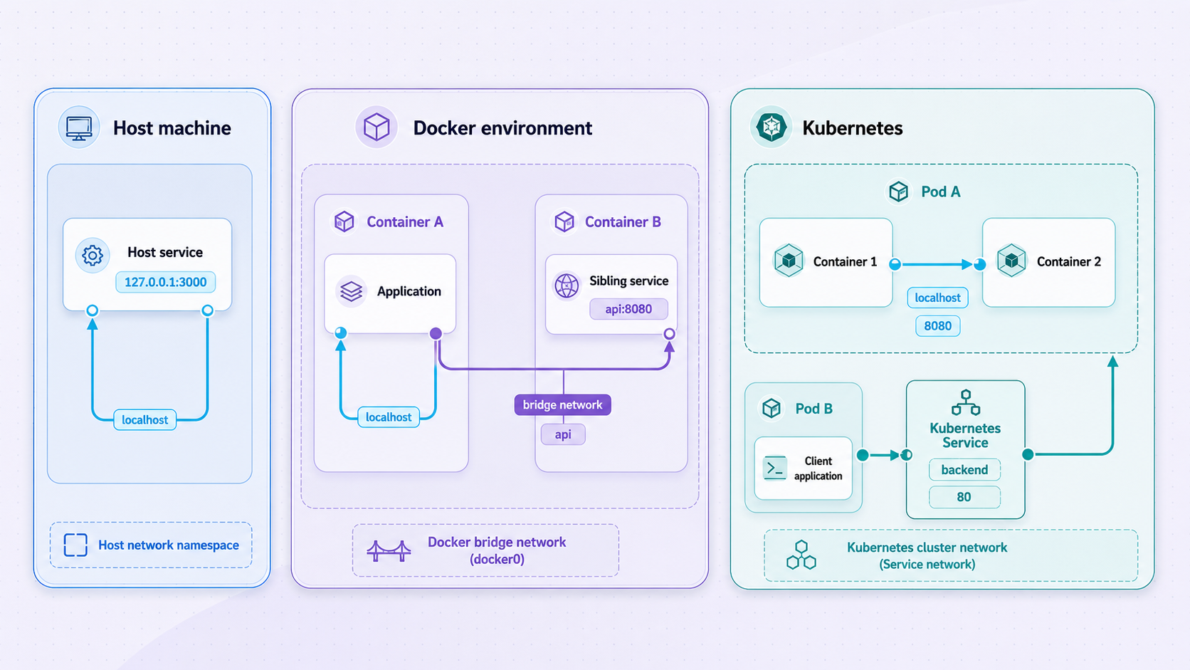Screen dimensions: 1190x670
Task: Click the Container 2 label
Action: click(1068, 261)
